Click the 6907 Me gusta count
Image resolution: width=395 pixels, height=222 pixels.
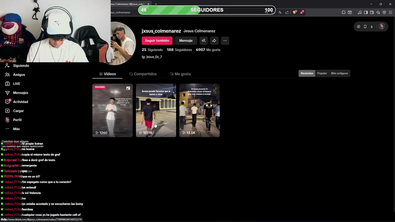tap(208, 50)
